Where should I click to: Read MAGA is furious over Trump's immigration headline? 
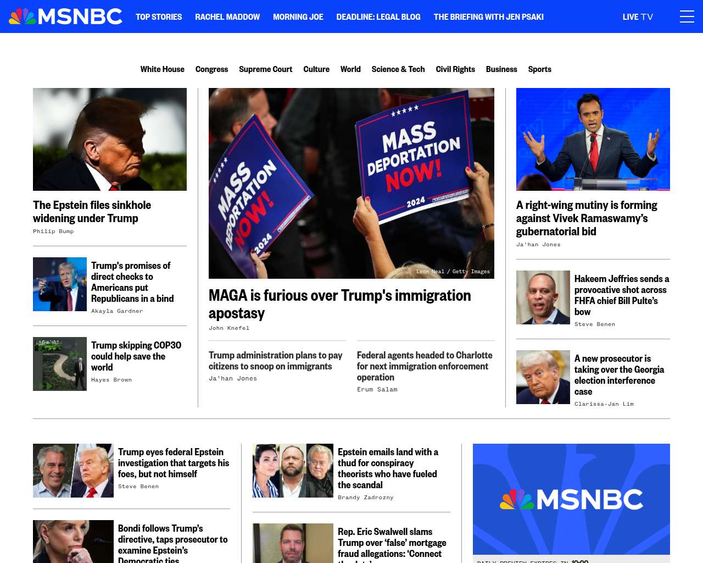[340, 304]
